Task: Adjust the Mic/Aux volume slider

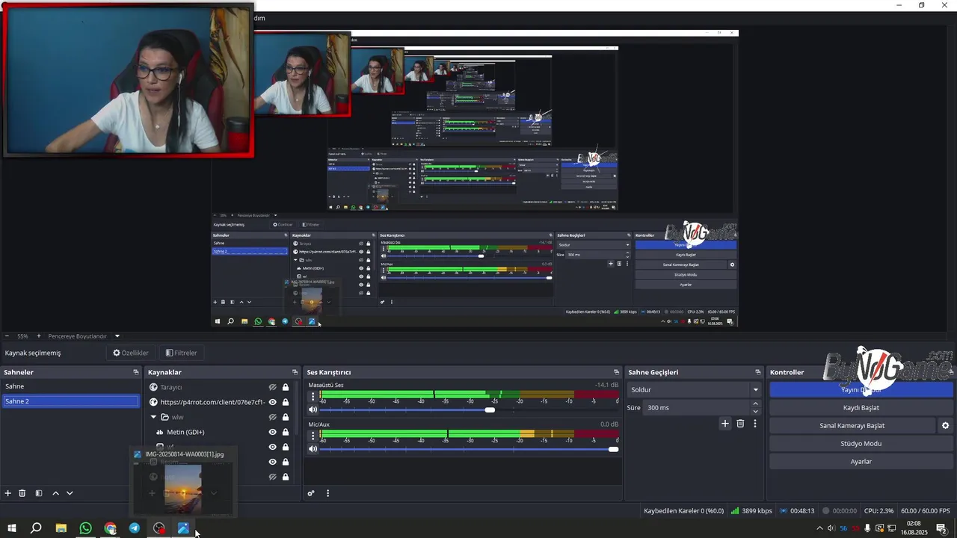Action: 614,449
